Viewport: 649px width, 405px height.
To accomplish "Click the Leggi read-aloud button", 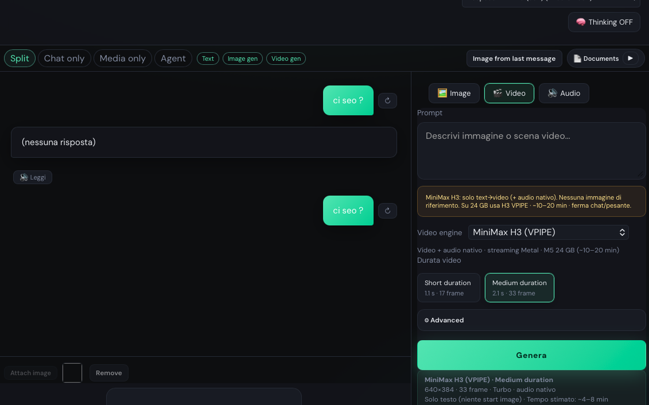I will [x=32, y=177].
